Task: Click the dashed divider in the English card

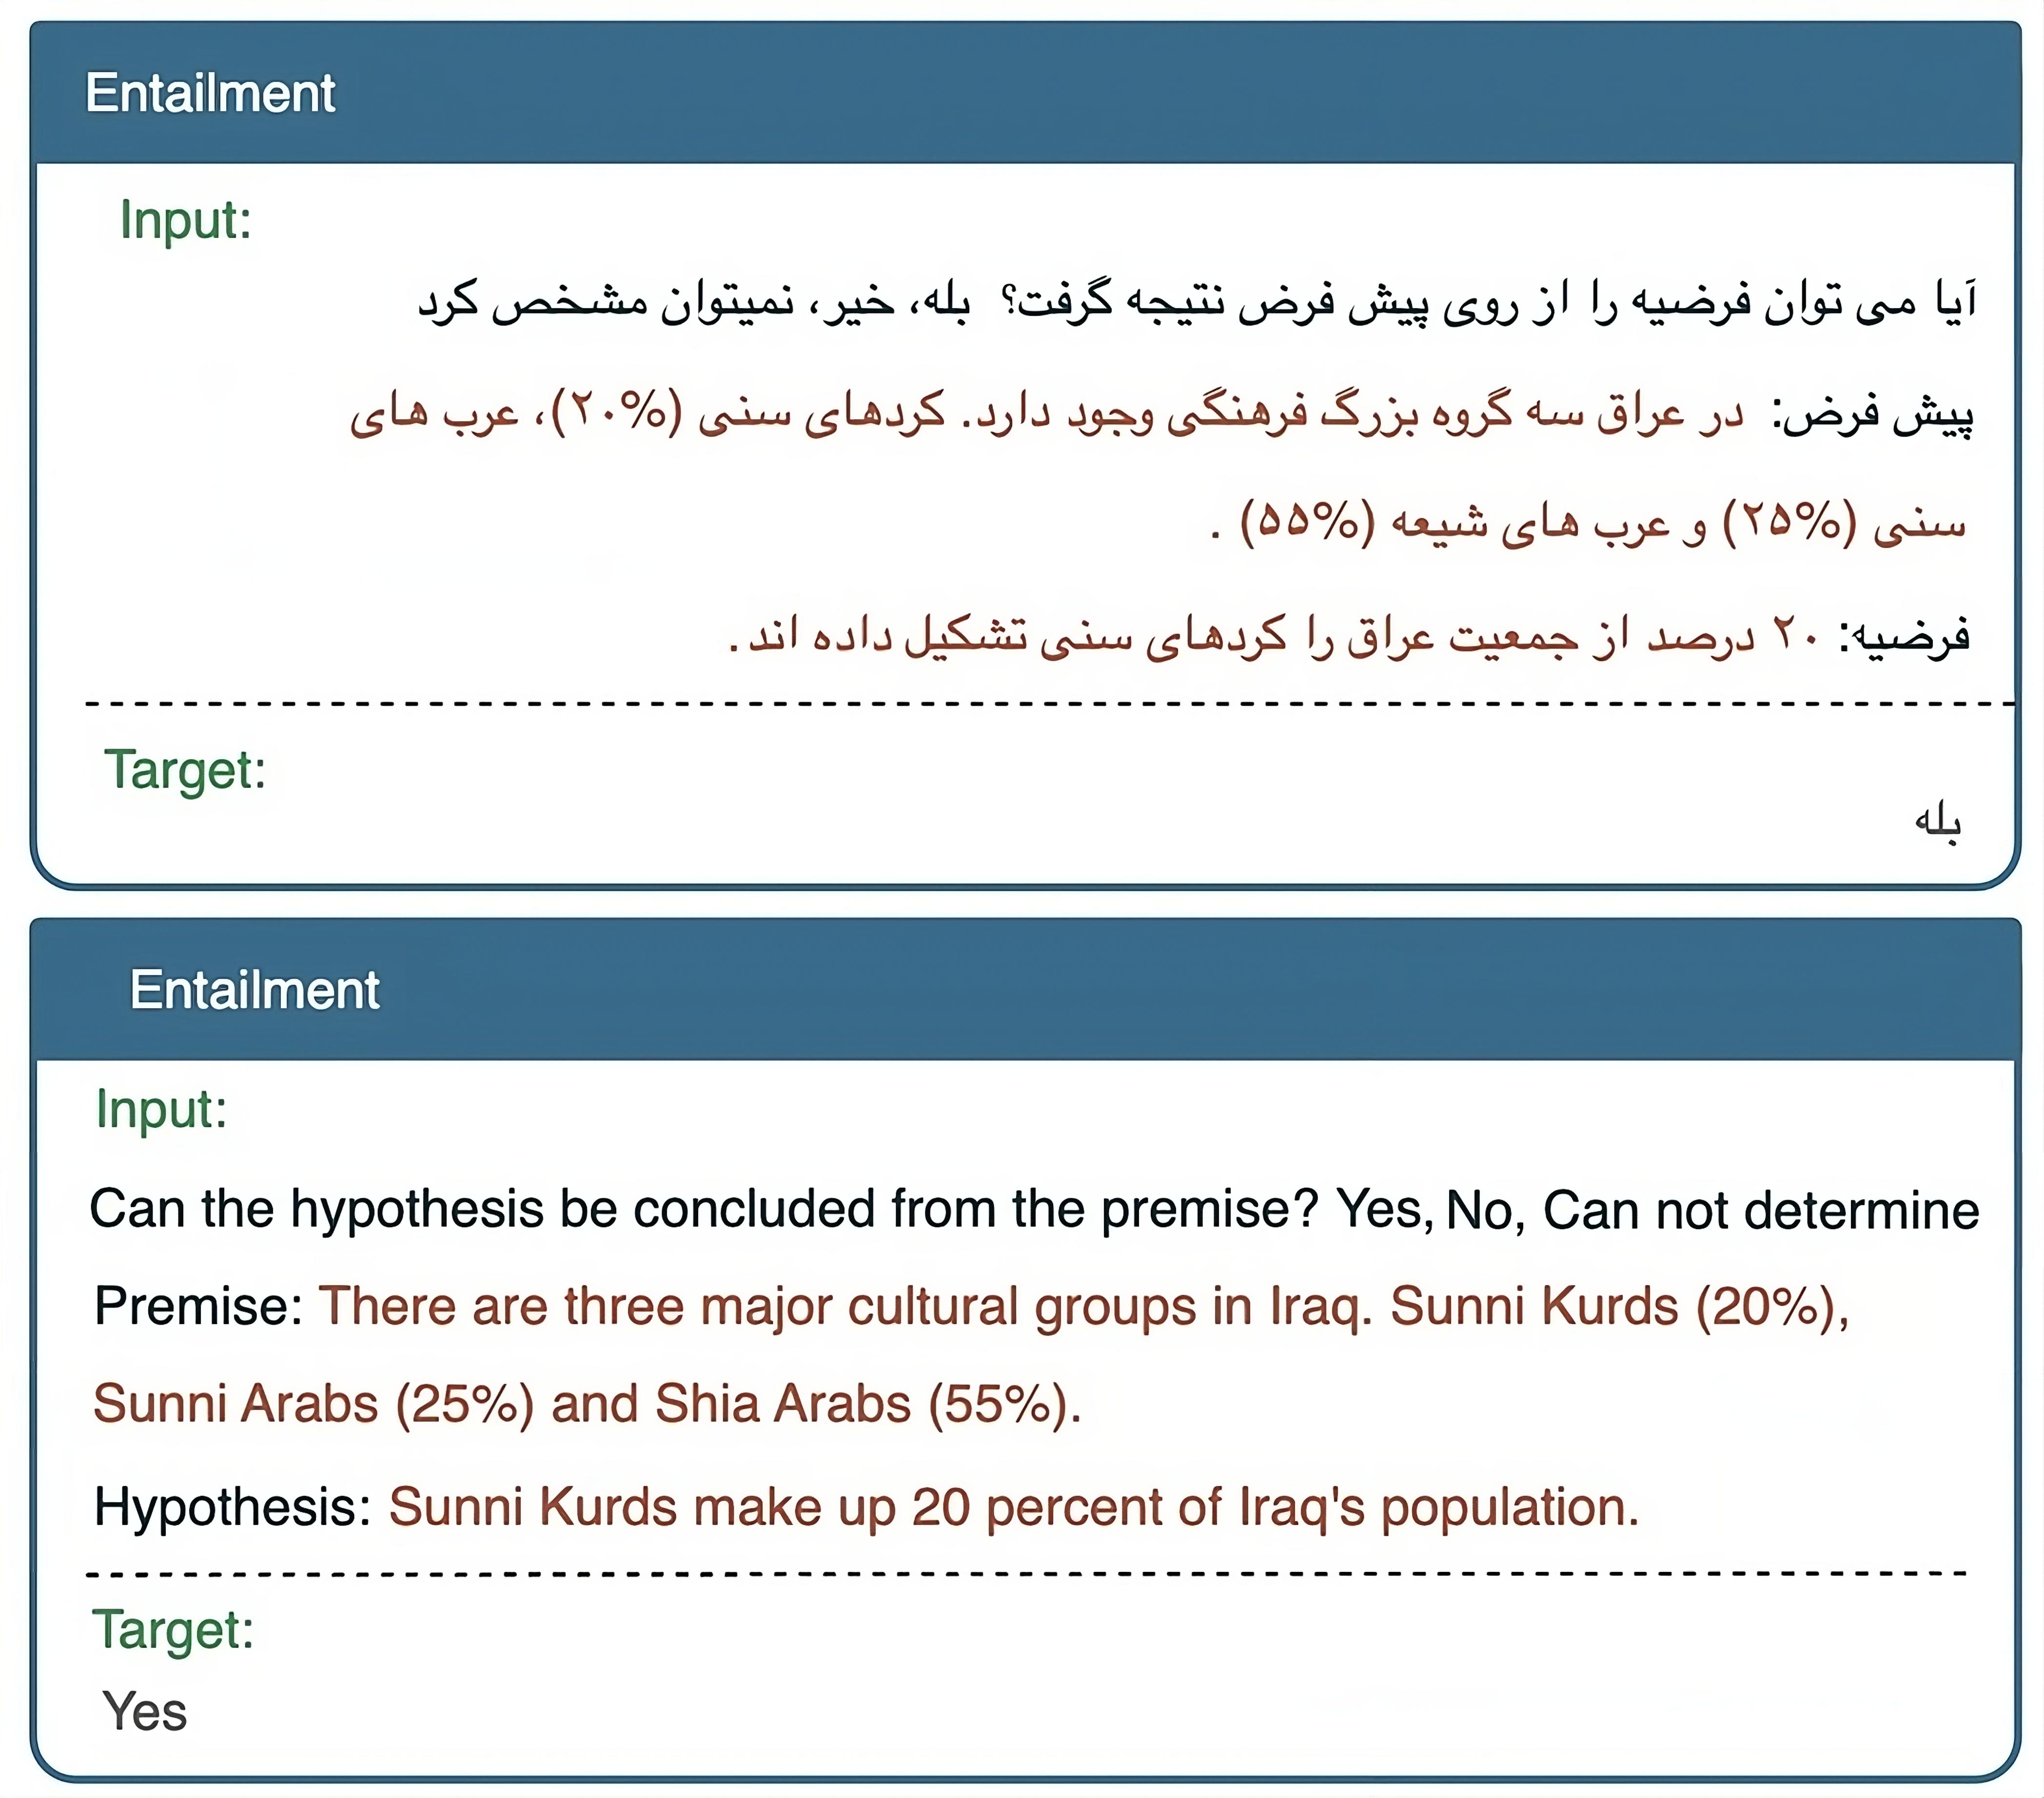Action: coord(1027,1574)
